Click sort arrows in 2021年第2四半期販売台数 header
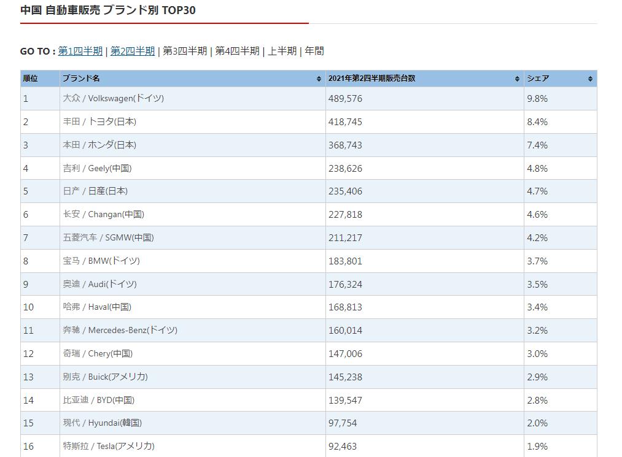Viewport: 622px width, 457px height. pyautogui.click(x=517, y=79)
